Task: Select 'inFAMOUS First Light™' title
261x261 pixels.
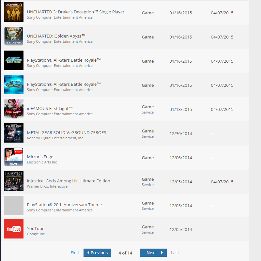Action: pos(50,108)
